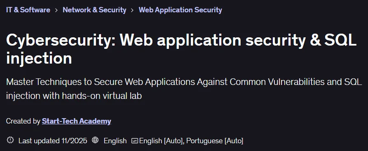Visit the Start-Tech Academy instructor page

click(x=76, y=121)
